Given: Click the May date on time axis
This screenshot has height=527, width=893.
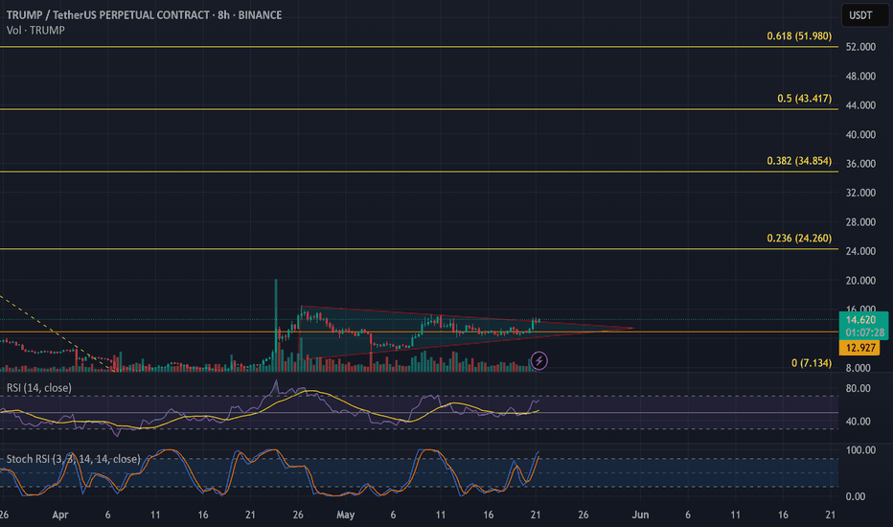Looking at the screenshot, I should pyautogui.click(x=345, y=516).
